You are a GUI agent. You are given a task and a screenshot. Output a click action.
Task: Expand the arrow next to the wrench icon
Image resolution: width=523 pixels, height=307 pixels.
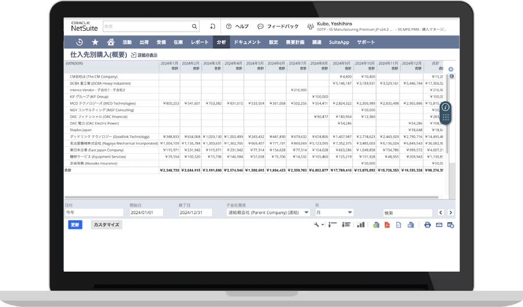323,225
